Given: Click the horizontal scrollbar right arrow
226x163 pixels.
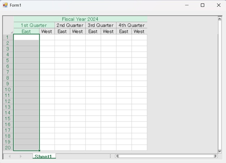Looking at the screenshot, I should pyautogui.click(x=216, y=156).
